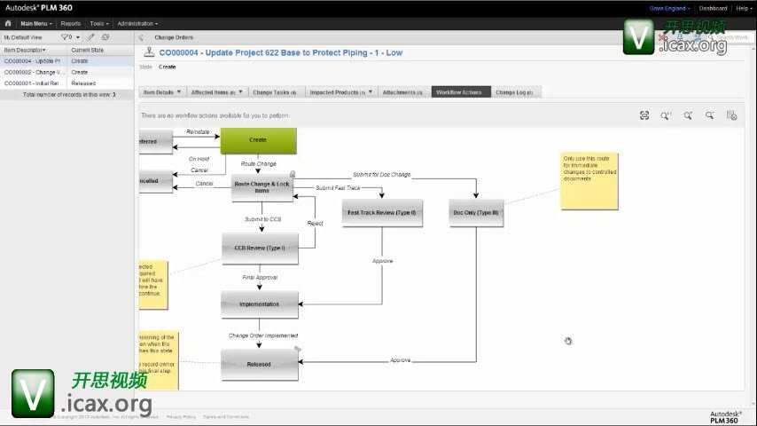Image resolution: width=757 pixels, height=426 pixels.
Task: Select the CO000001 - Initial Rel row
Action: coord(67,83)
